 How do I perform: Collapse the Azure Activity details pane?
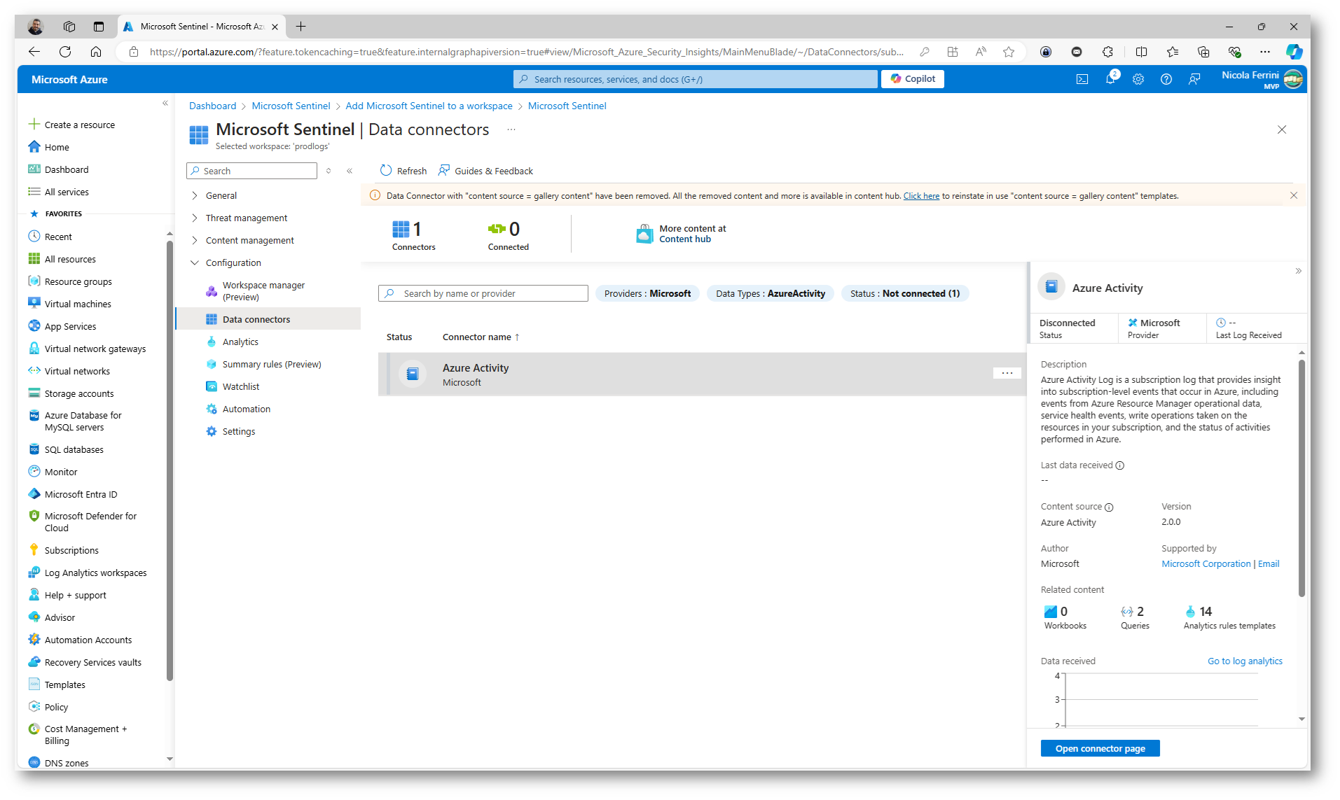click(x=1298, y=271)
